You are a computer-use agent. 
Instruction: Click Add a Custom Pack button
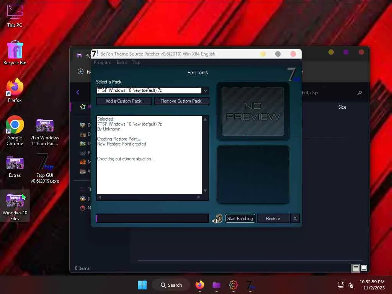(124, 101)
